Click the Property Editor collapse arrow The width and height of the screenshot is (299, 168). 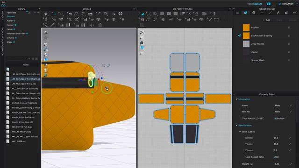click(234, 94)
